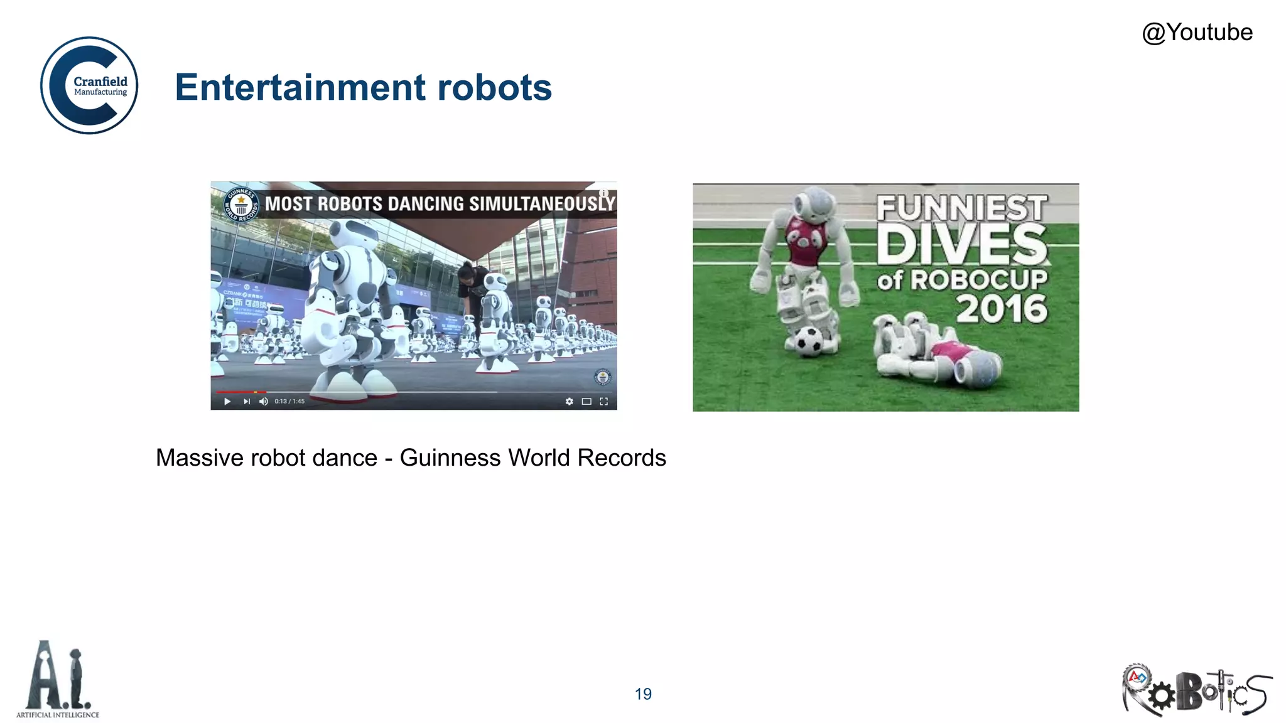Click the volume speaker icon in video player
This screenshot has width=1286, height=723.
pos(264,402)
